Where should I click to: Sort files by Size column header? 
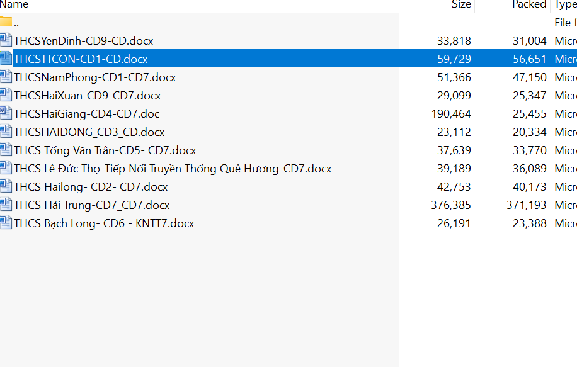460,4
